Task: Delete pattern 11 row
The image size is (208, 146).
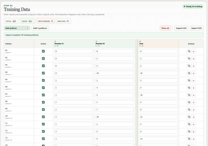Action: tap(194, 124)
